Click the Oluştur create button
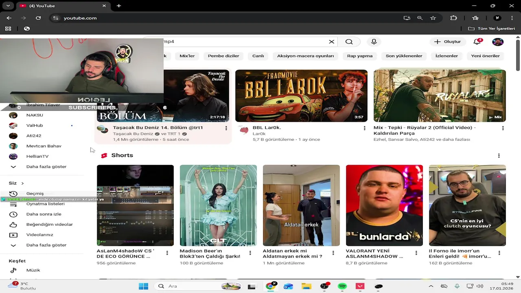 click(x=447, y=42)
